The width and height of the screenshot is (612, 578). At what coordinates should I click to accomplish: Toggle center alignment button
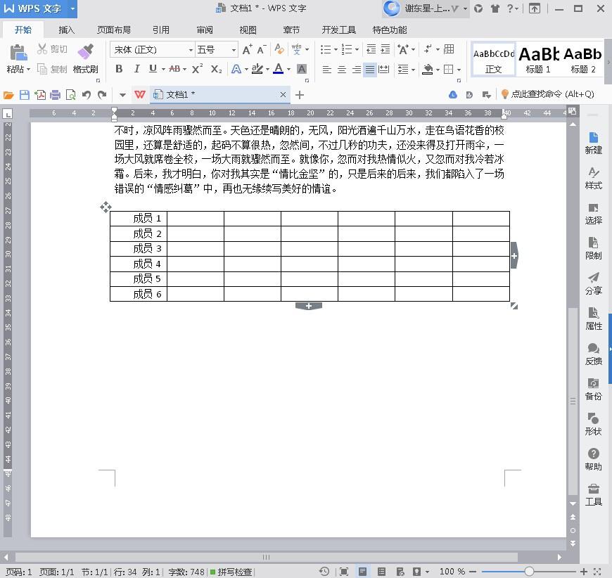(341, 70)
